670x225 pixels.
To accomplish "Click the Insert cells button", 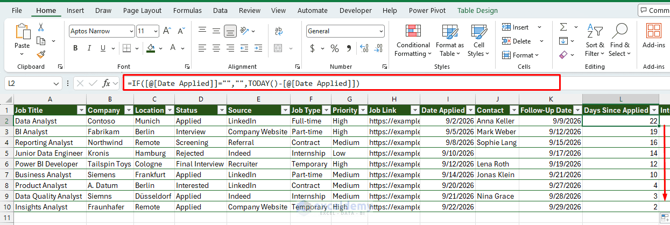I will [x=516, y=27].
